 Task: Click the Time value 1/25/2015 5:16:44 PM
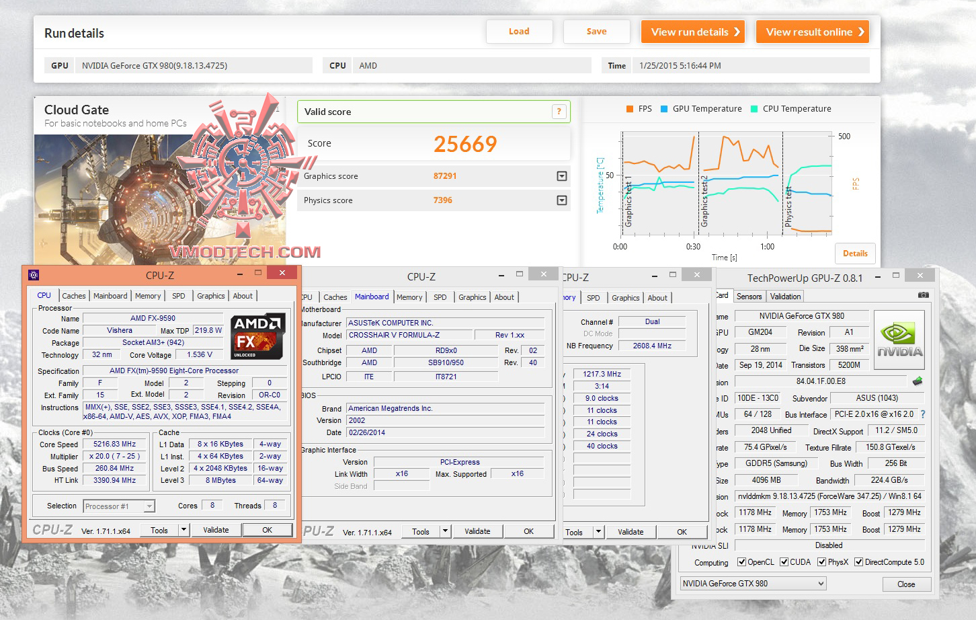point(749,66)
